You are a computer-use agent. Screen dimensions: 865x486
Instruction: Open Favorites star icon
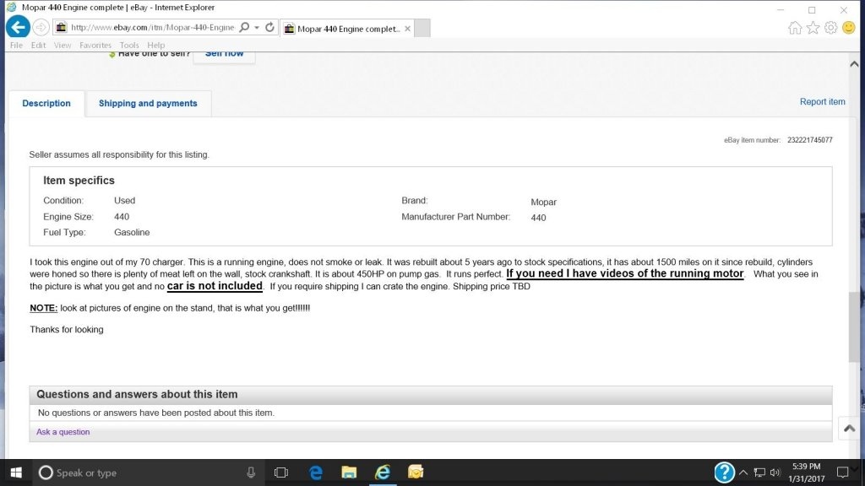(813, 27)
